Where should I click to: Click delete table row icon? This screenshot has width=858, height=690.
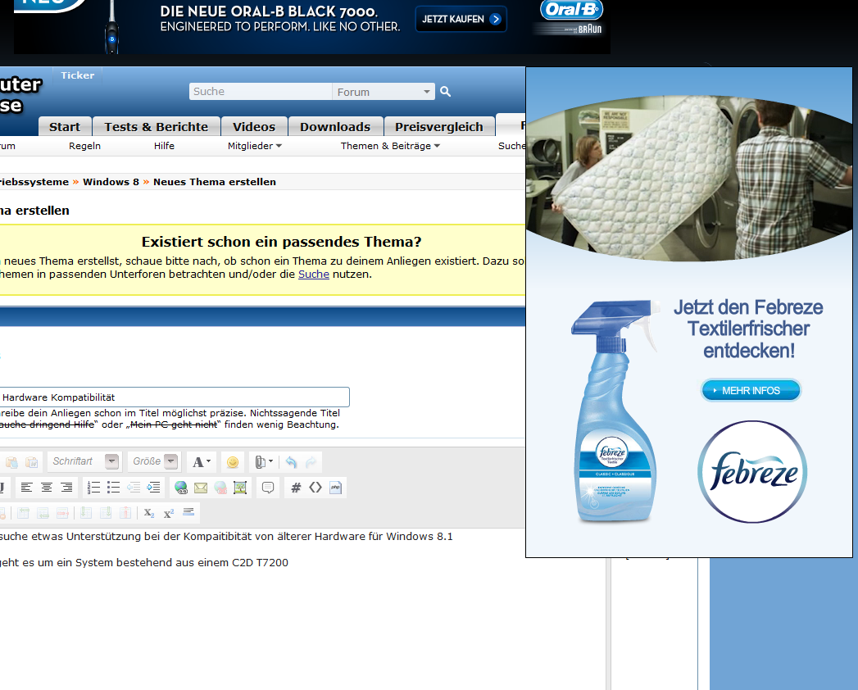62,513
